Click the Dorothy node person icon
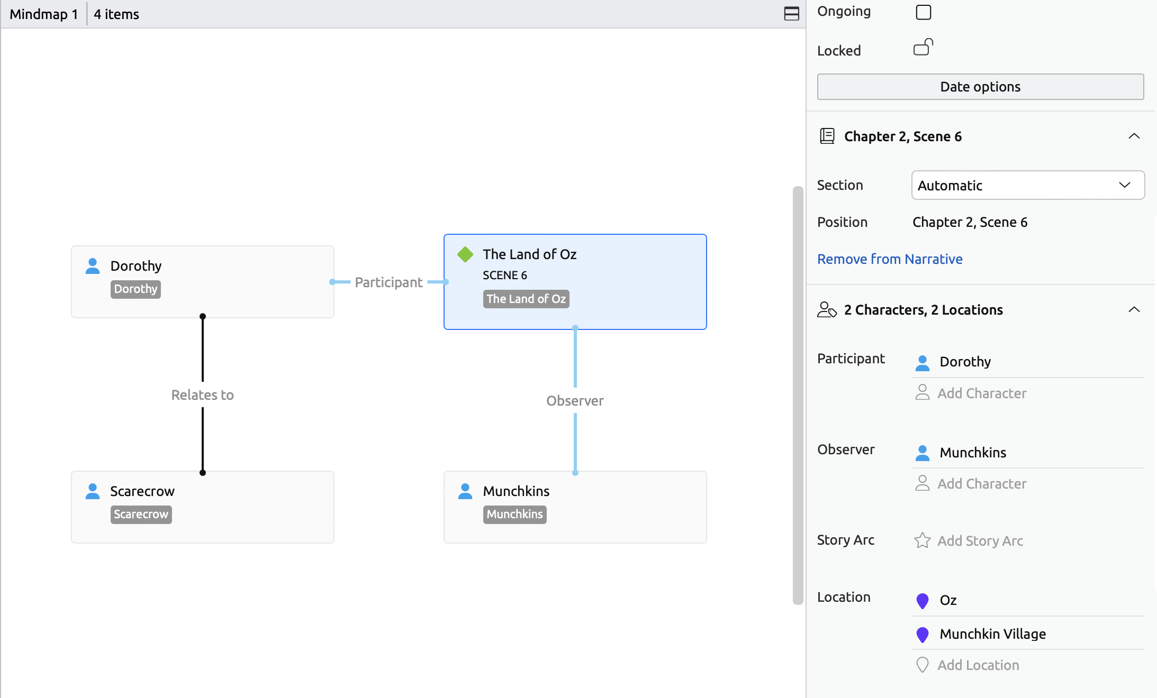 pos(92,265)
